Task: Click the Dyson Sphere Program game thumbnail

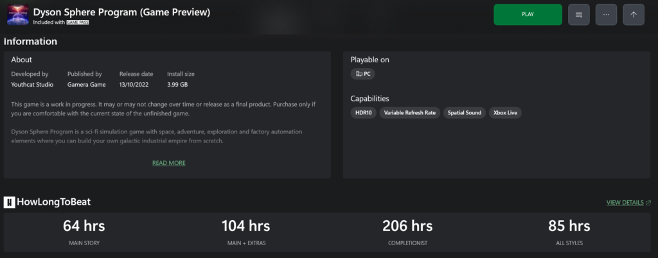Action: tap(15, 15)
